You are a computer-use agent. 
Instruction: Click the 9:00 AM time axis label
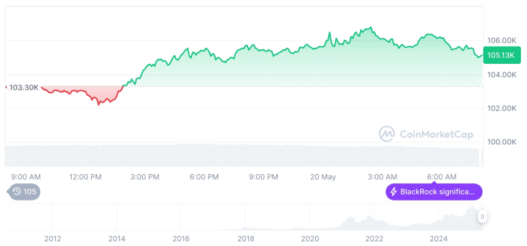26,177
